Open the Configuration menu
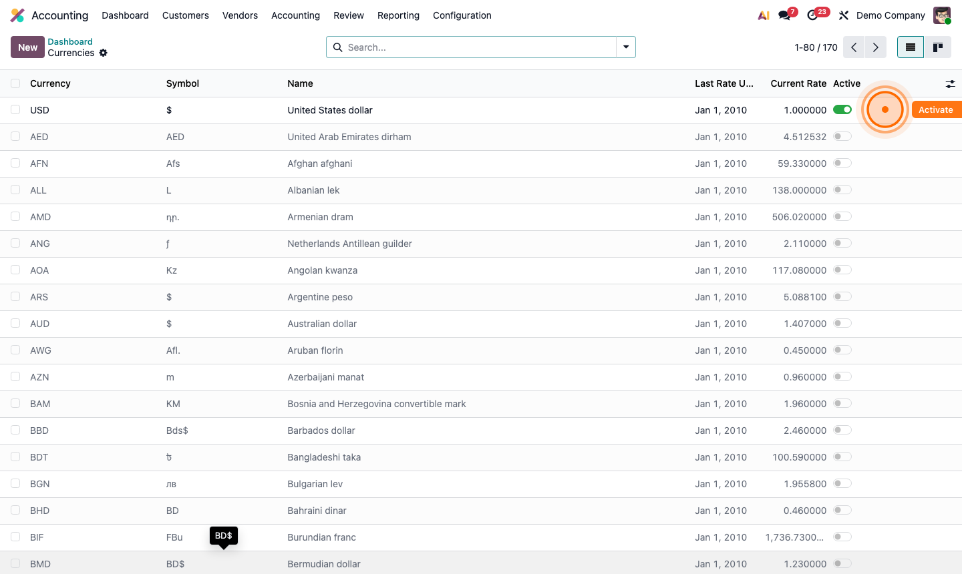Viewport: 962px width, 574px height. [x=462, y=15]
